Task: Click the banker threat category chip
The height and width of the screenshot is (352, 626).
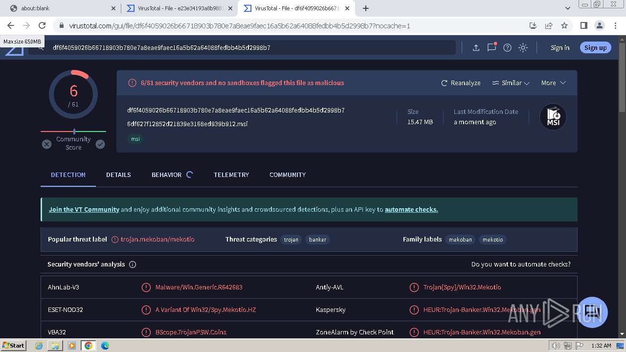Action: [317, 240]
